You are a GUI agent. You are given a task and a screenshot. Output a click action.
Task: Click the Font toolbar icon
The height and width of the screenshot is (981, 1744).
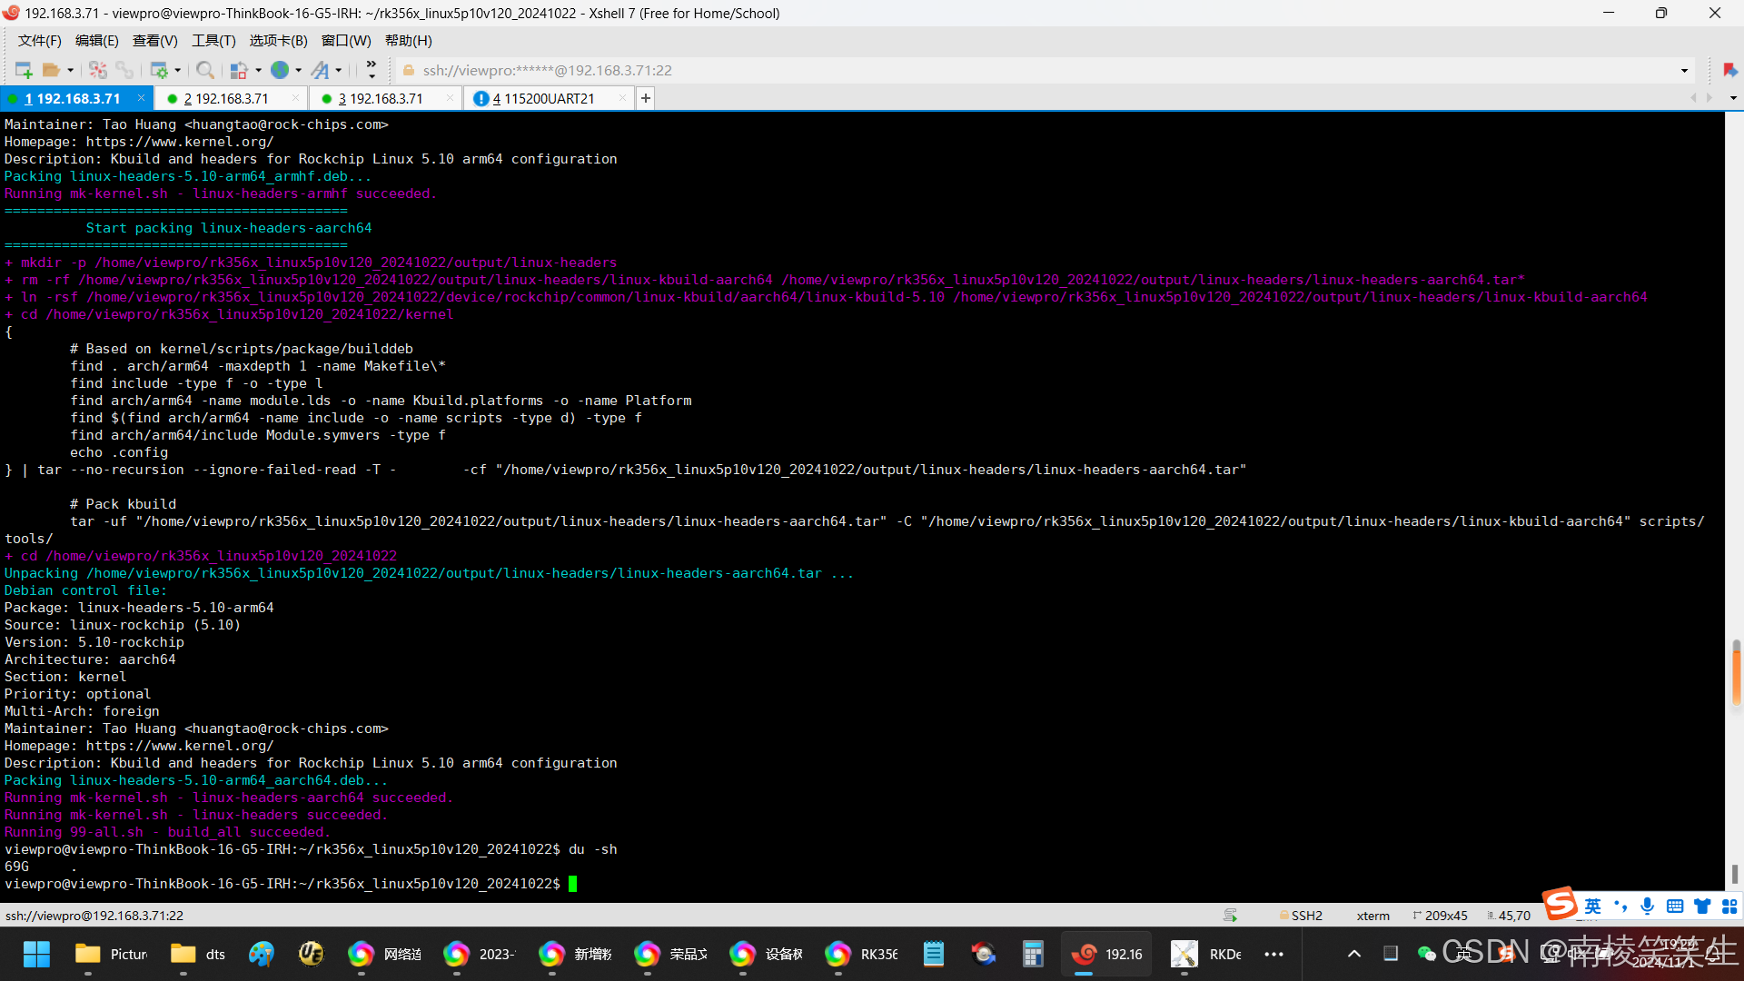(321, 70)
